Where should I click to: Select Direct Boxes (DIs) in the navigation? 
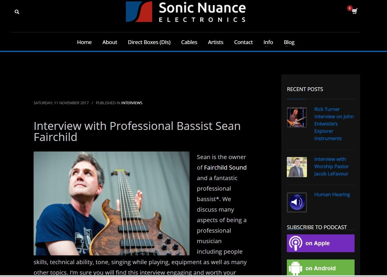pos(149,42)
